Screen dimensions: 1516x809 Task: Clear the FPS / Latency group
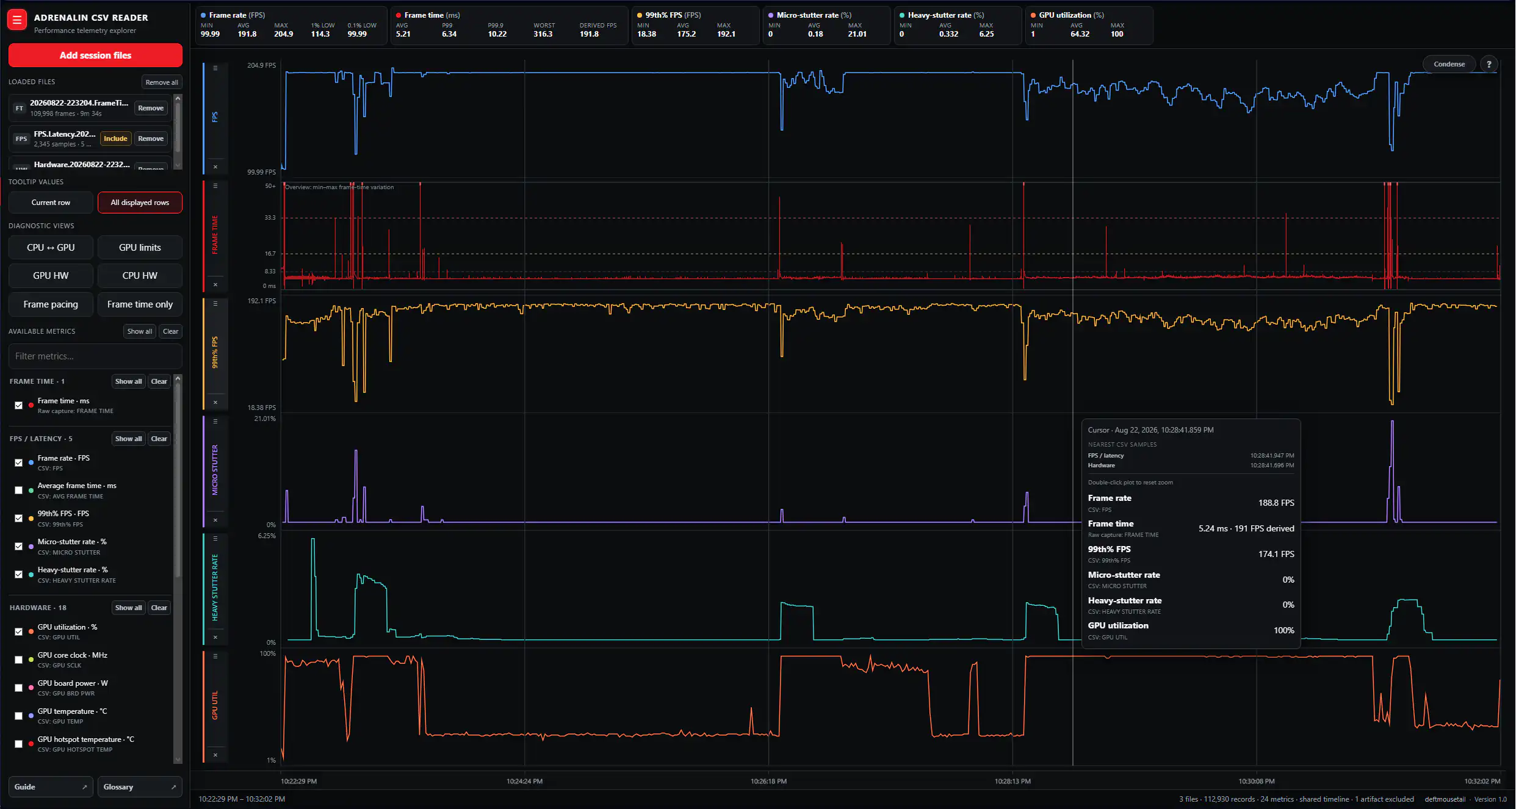tap(159, 439)
